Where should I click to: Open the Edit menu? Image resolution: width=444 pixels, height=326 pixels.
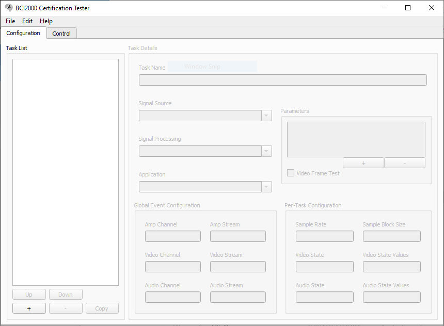click(27, 21)
